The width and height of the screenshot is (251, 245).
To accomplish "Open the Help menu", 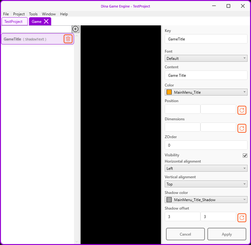I will [x=64, y=14].
